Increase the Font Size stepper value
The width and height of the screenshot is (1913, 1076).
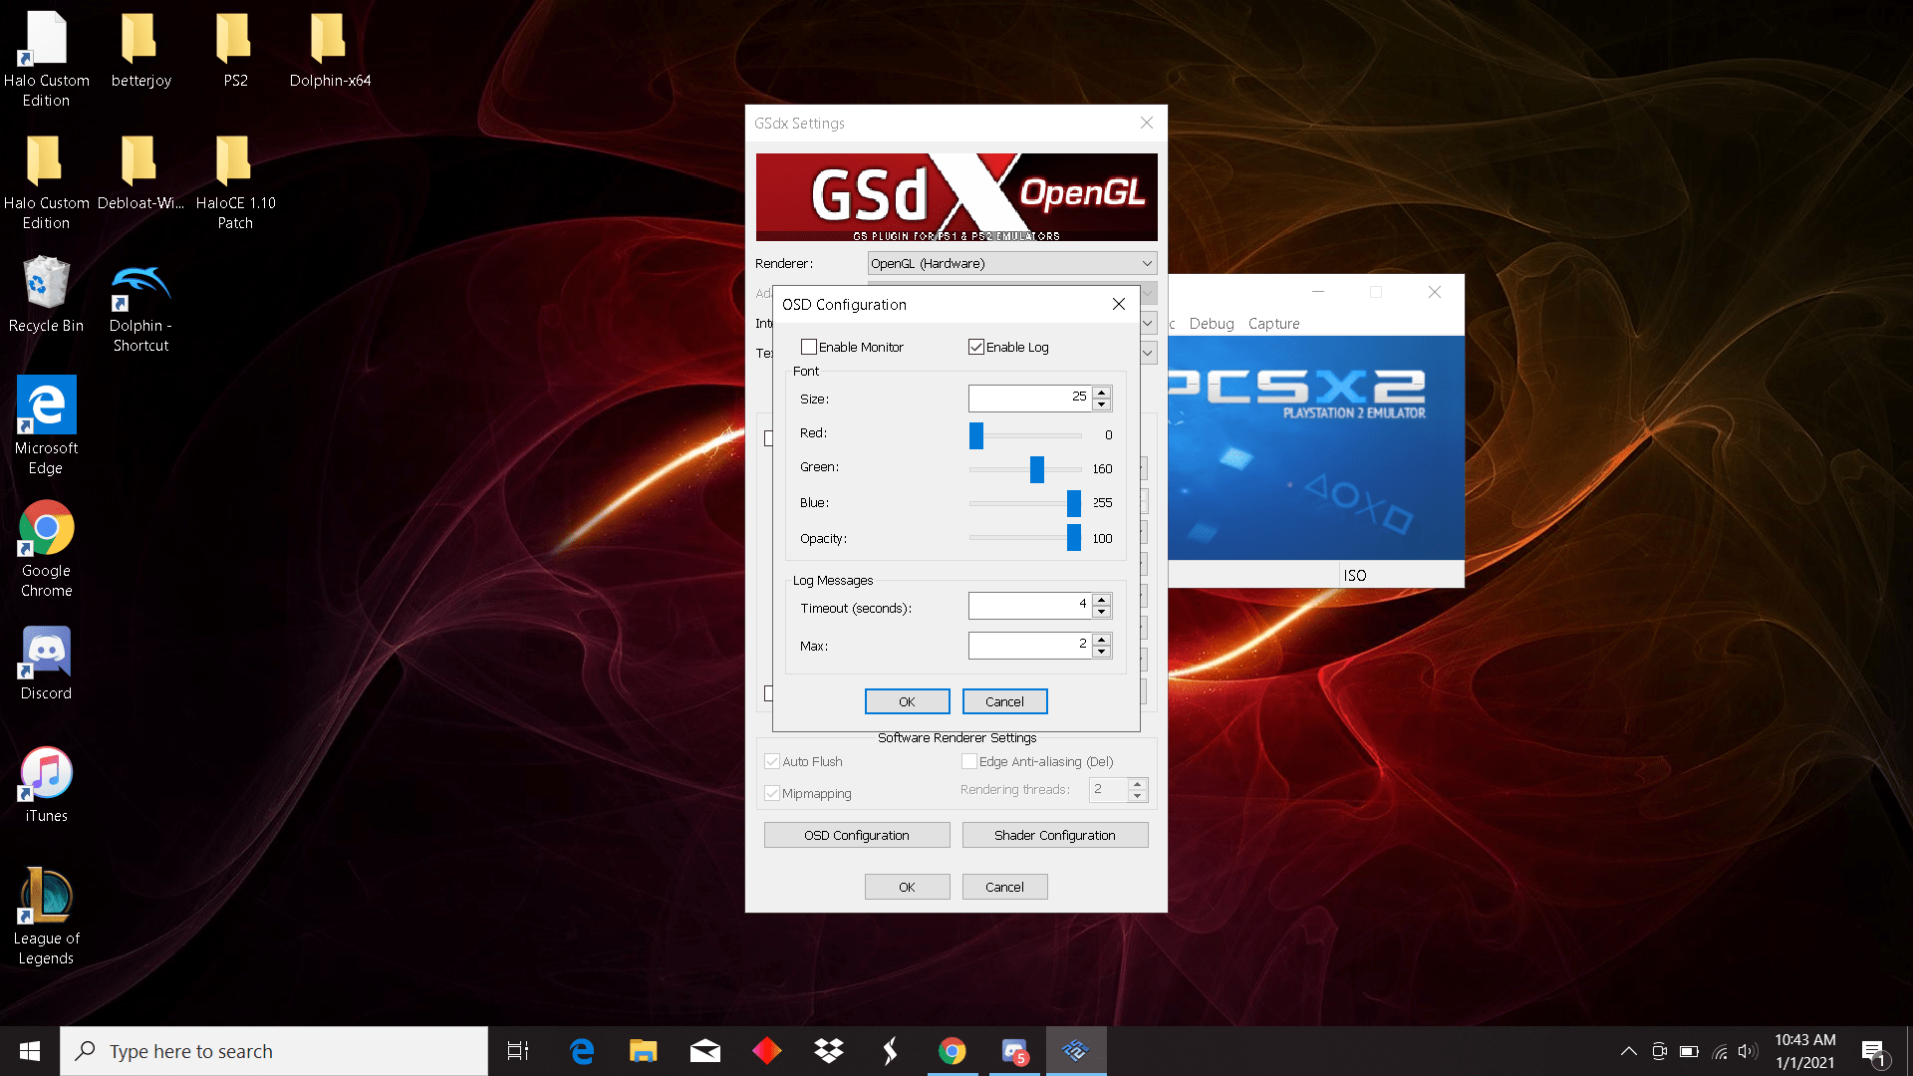point(1101,393)
